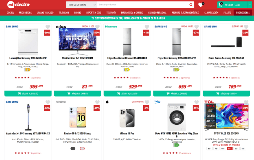Screen dimensions: 254x160
Task: Add Samsung dishwasher to cart
Action: tap(28, 94)
